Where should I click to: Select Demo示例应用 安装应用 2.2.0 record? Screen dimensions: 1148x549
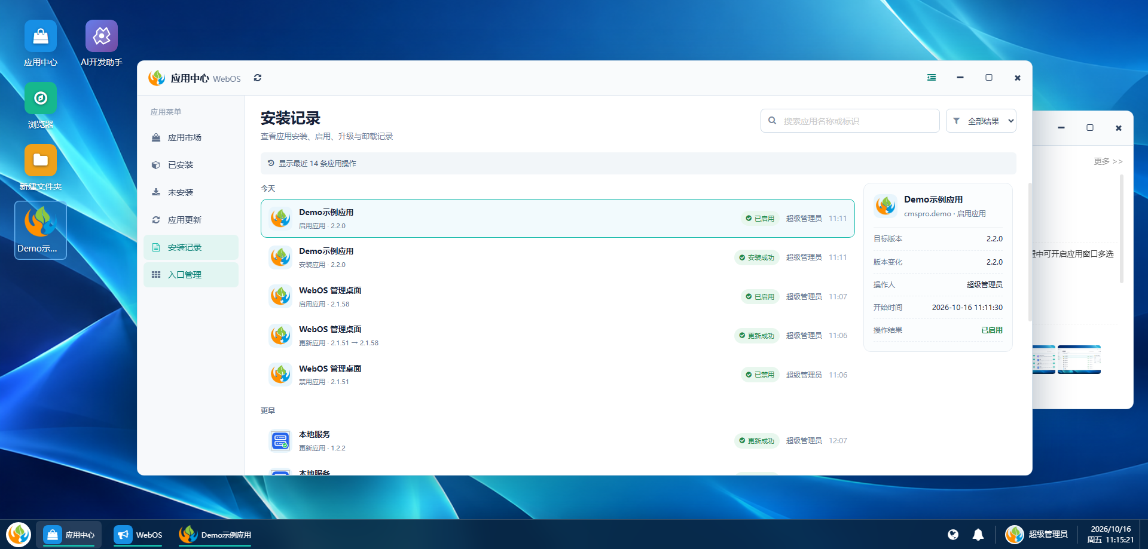click(x=557, y=257)
